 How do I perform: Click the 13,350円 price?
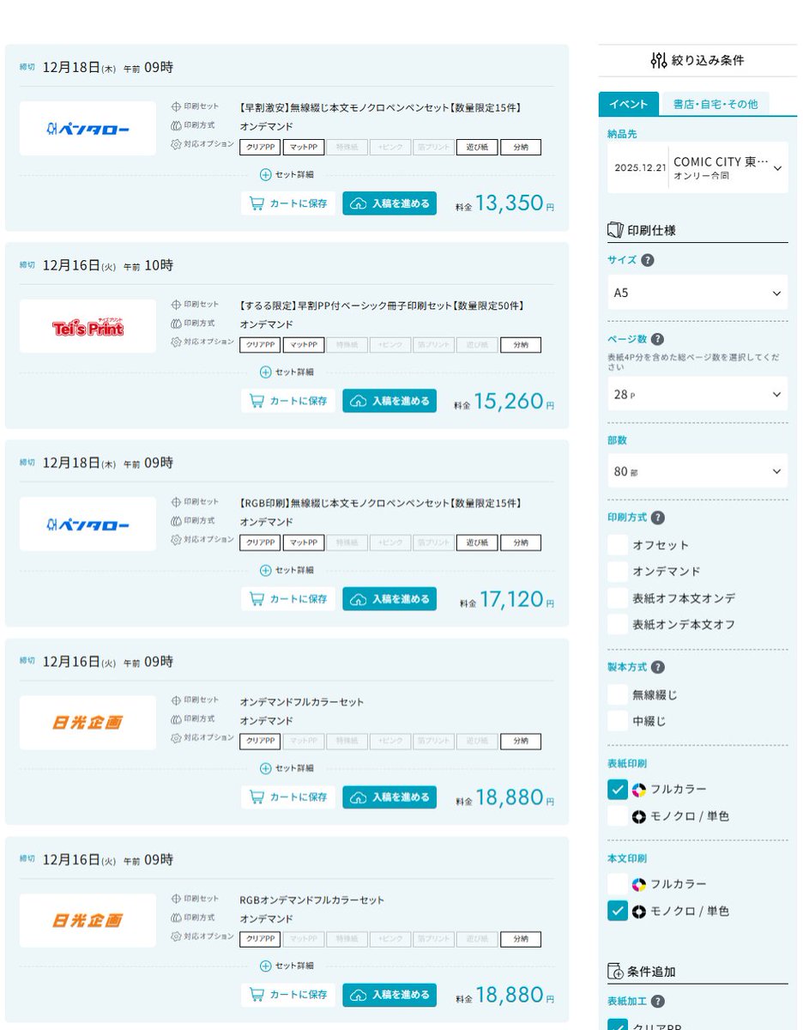coord(509,203)
